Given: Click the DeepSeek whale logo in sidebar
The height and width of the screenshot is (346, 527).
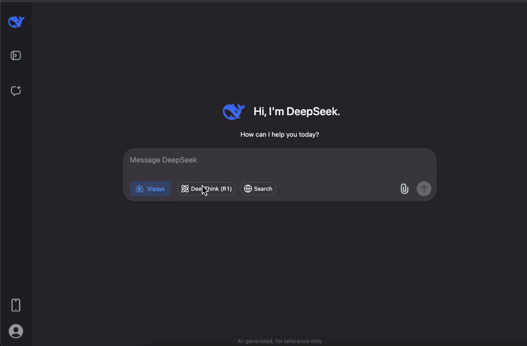Looking at the screenshot, I should coord(16,22).
